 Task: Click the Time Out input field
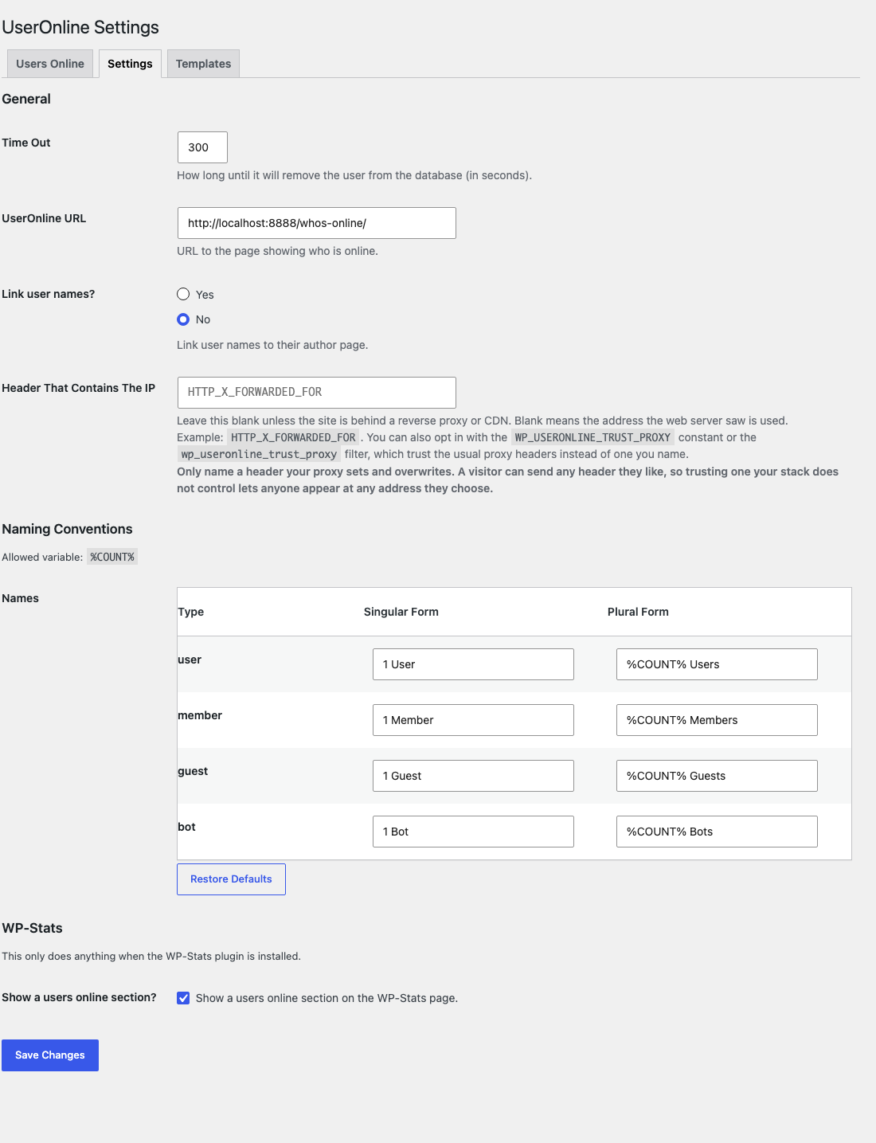pyautogui.click(x=202, y=147)
